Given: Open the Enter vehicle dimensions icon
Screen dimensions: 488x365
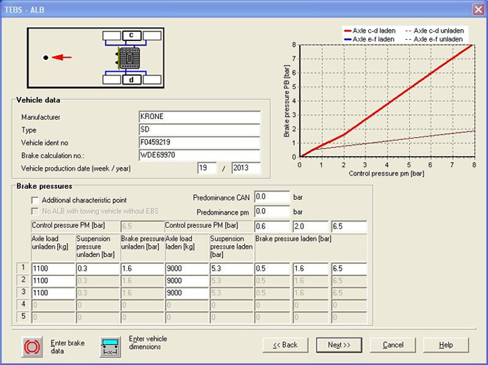Looking at the screenshot, I should point(110,347).
